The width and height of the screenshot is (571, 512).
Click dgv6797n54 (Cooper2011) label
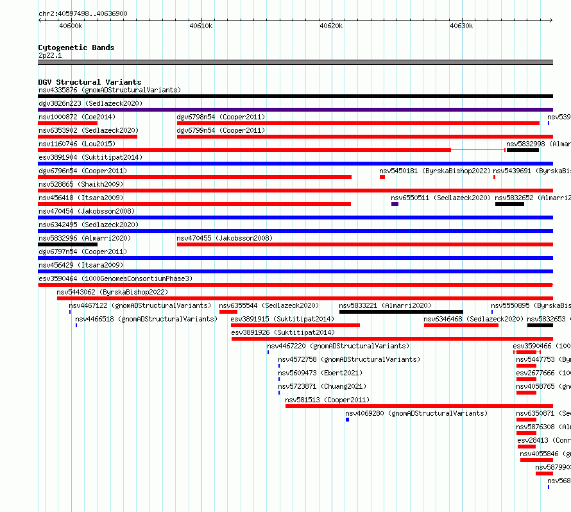click(x=83, y=252)
